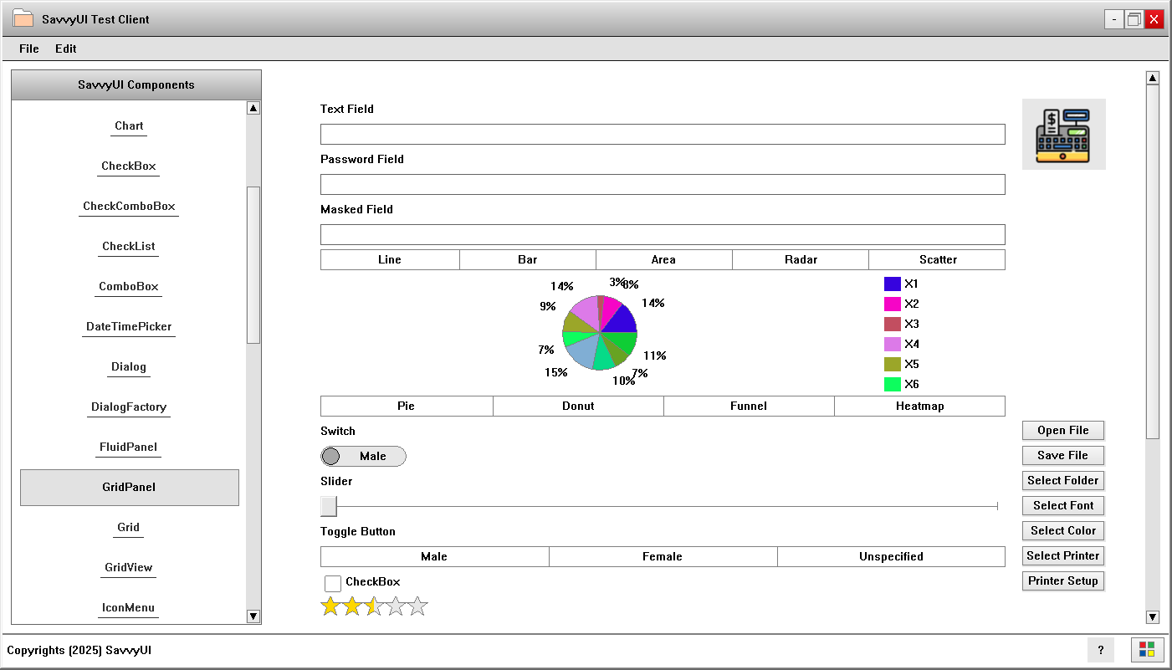Select the fifth star in the rating

pos(417,606)
